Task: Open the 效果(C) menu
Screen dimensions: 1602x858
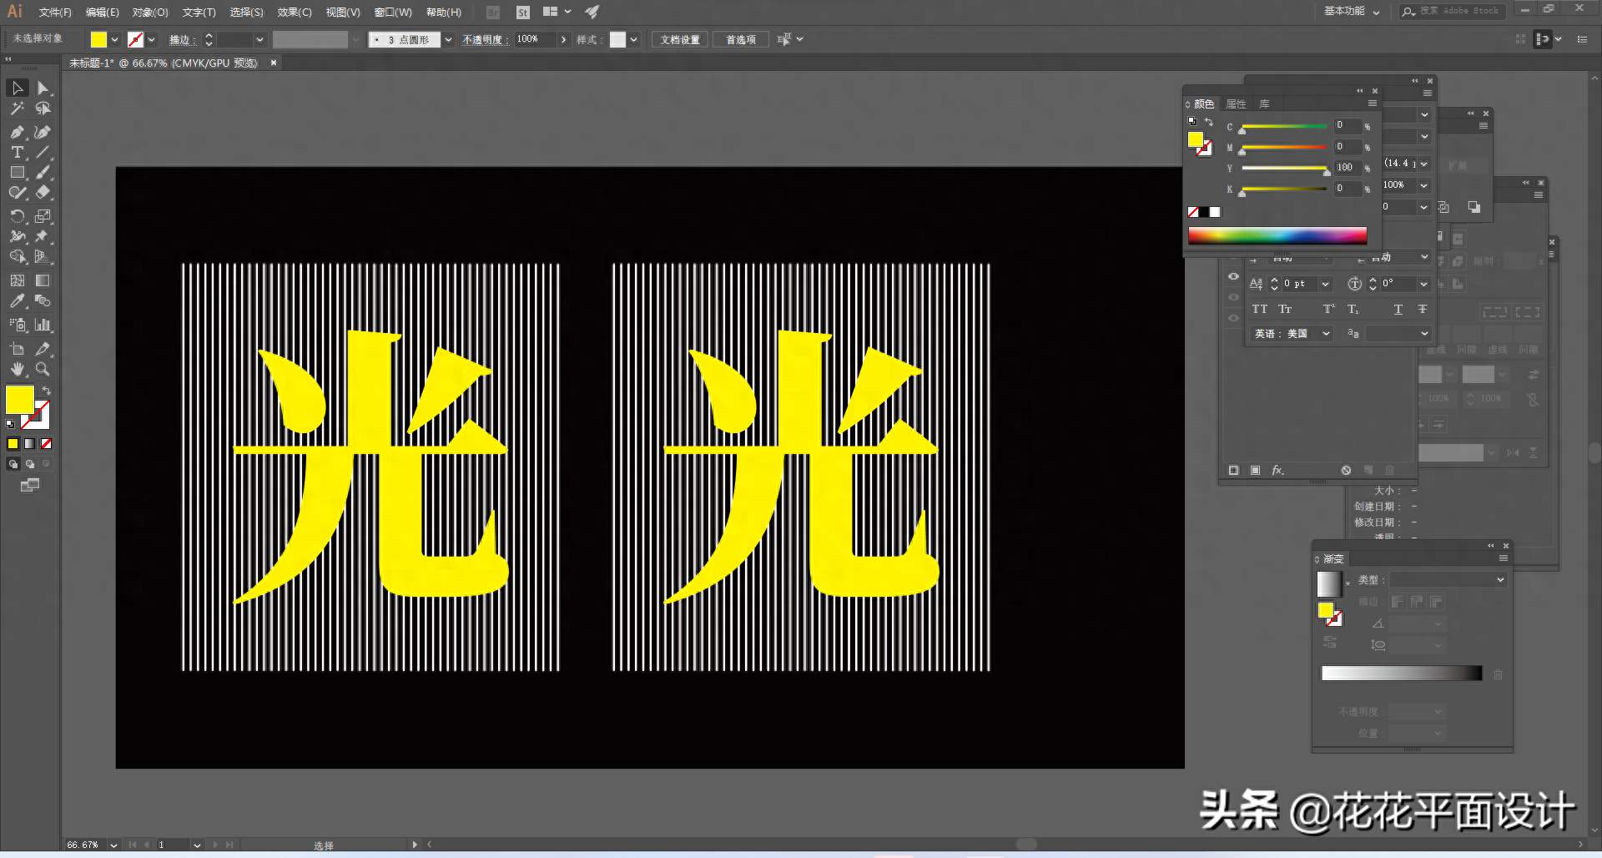Action: click(294, 12)
